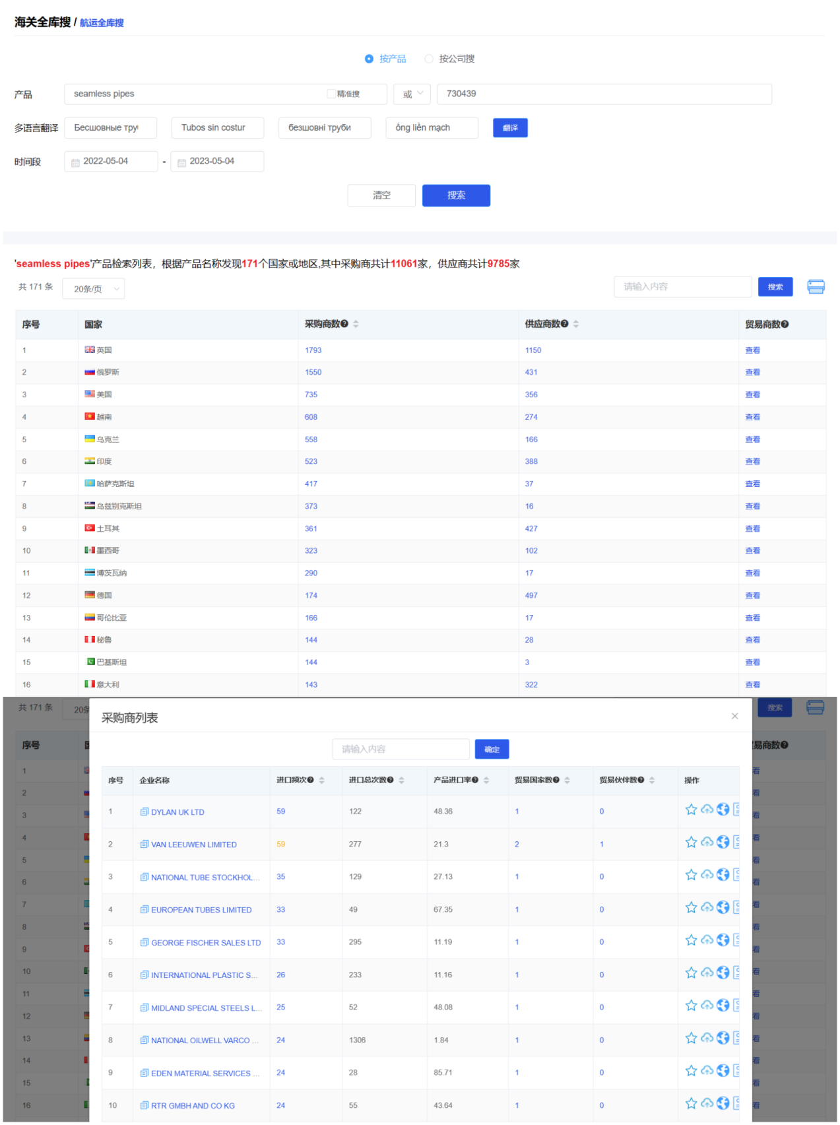The height and width of the screenshot is (1125, 840).
Task: Click trade countries value 2 for VAN LEEUWEN
Action: click(517, 845)
